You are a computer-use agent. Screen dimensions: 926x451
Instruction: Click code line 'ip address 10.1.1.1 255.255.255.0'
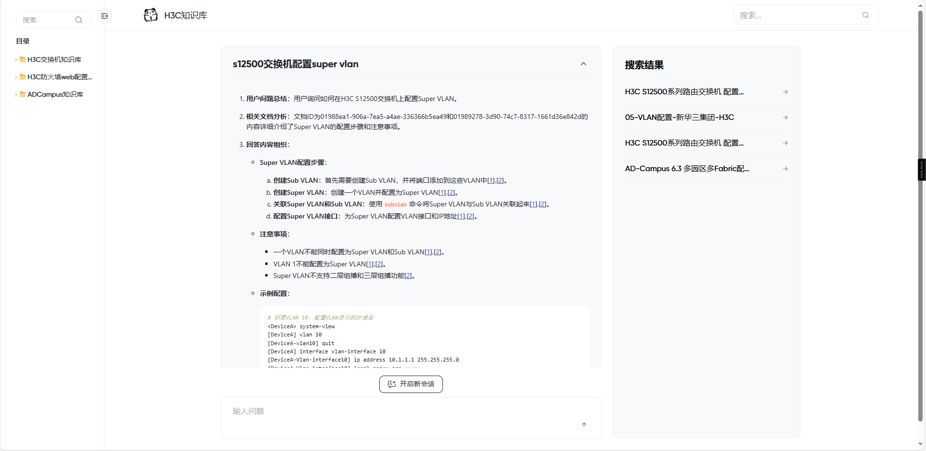(363, 360)
